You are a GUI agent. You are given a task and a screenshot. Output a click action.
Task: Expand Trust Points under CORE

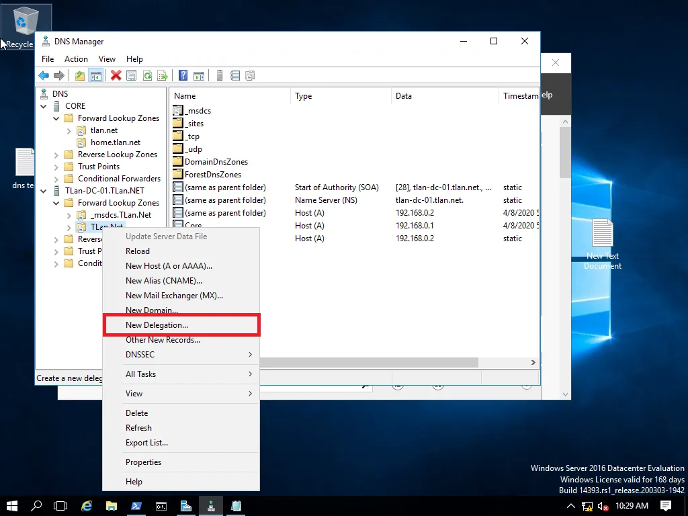56,167
